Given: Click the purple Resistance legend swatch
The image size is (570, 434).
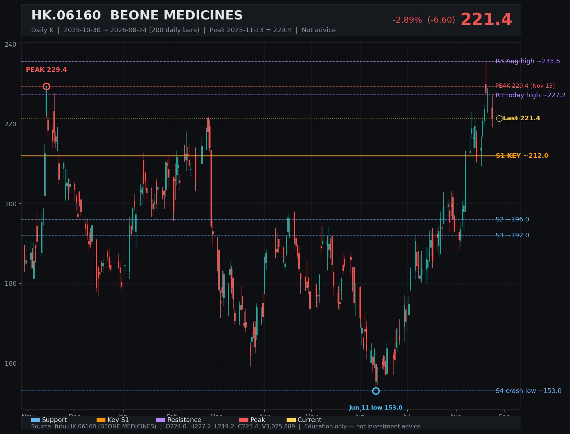Looking at the screenshot, I should tap(161, 420).
